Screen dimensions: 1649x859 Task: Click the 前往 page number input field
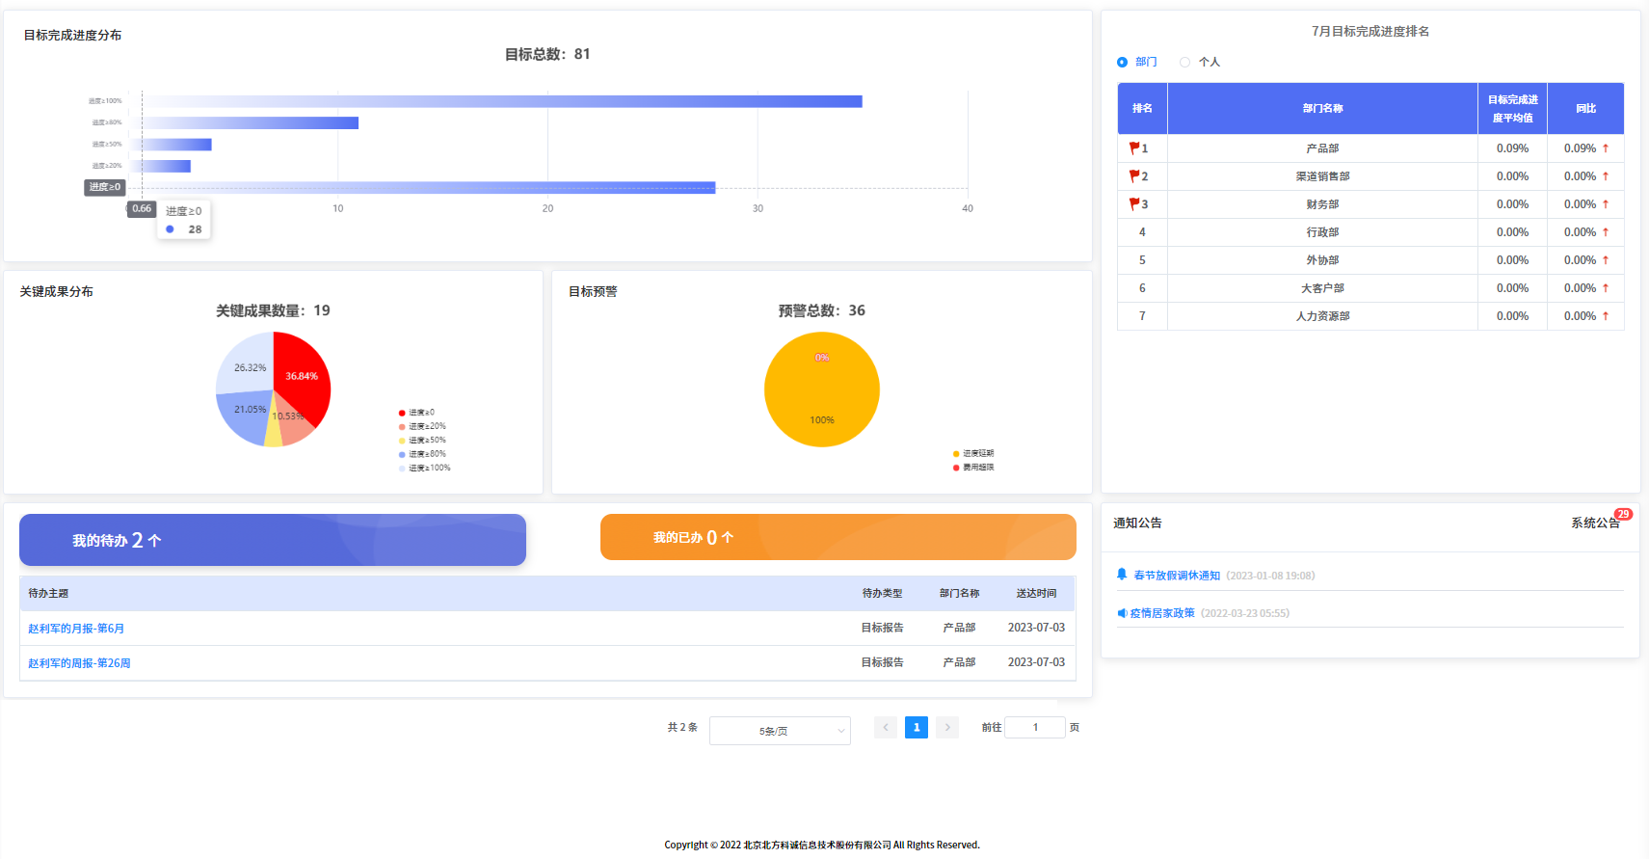tap(1034, 728)
